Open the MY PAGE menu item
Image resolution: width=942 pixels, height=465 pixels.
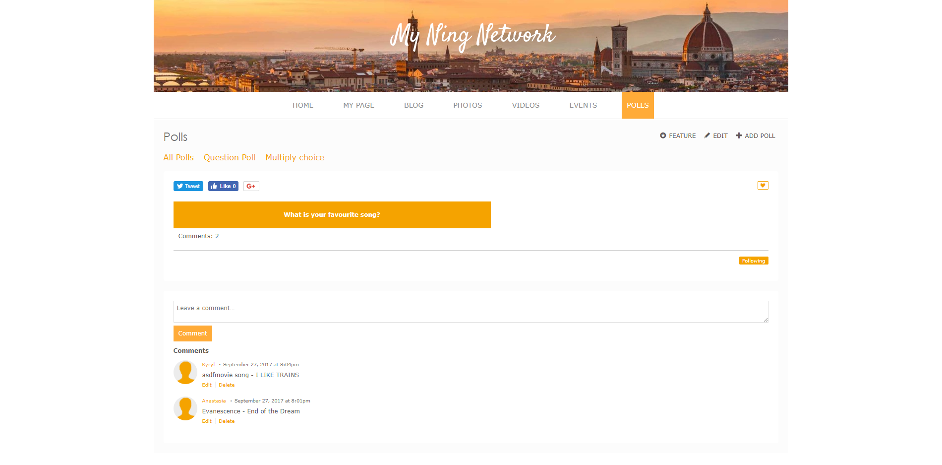[x=359, y=105]
